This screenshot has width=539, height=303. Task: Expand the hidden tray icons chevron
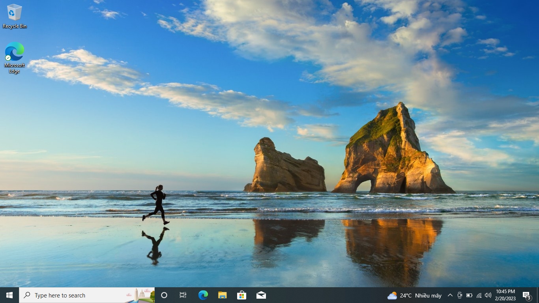(x=450, y=295)
